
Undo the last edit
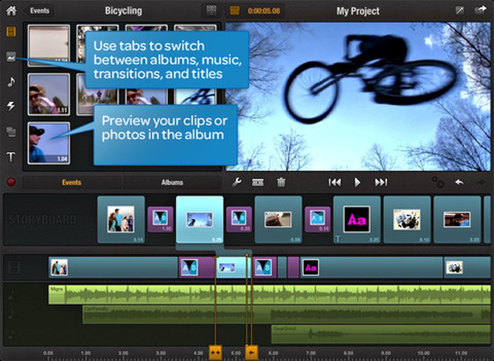click(459, 182)
